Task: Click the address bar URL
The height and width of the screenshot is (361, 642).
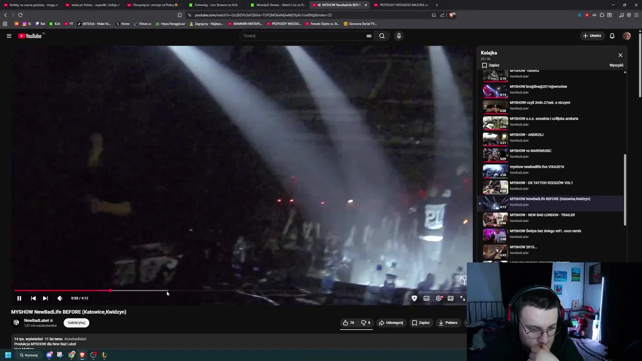Action: (263, 15)
